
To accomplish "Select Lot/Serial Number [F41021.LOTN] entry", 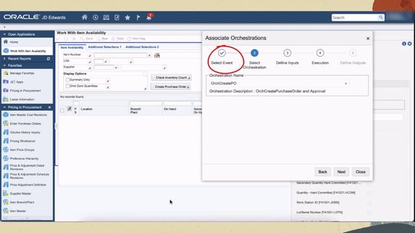I will 320,212.
